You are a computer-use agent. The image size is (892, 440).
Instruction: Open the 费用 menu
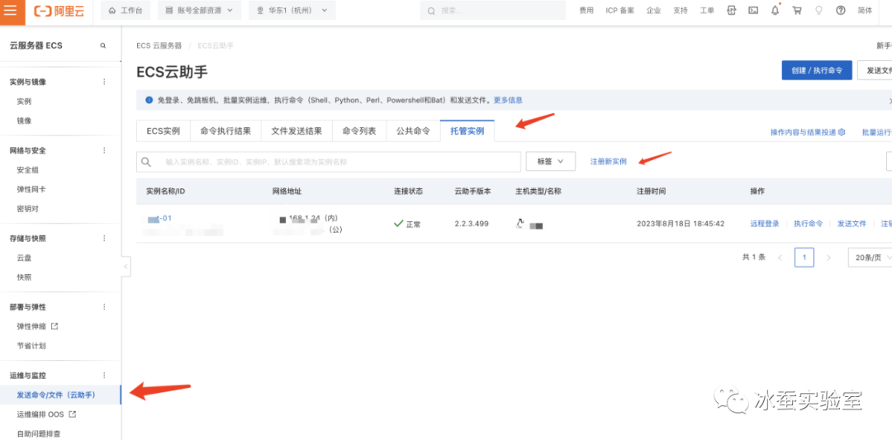point(586,11)
